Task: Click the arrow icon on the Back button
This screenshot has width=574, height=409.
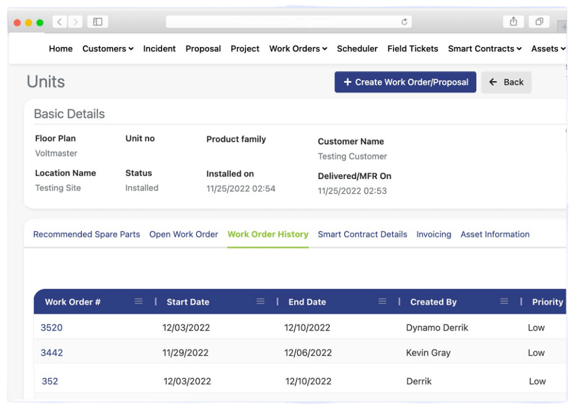Action: [493, 82]
